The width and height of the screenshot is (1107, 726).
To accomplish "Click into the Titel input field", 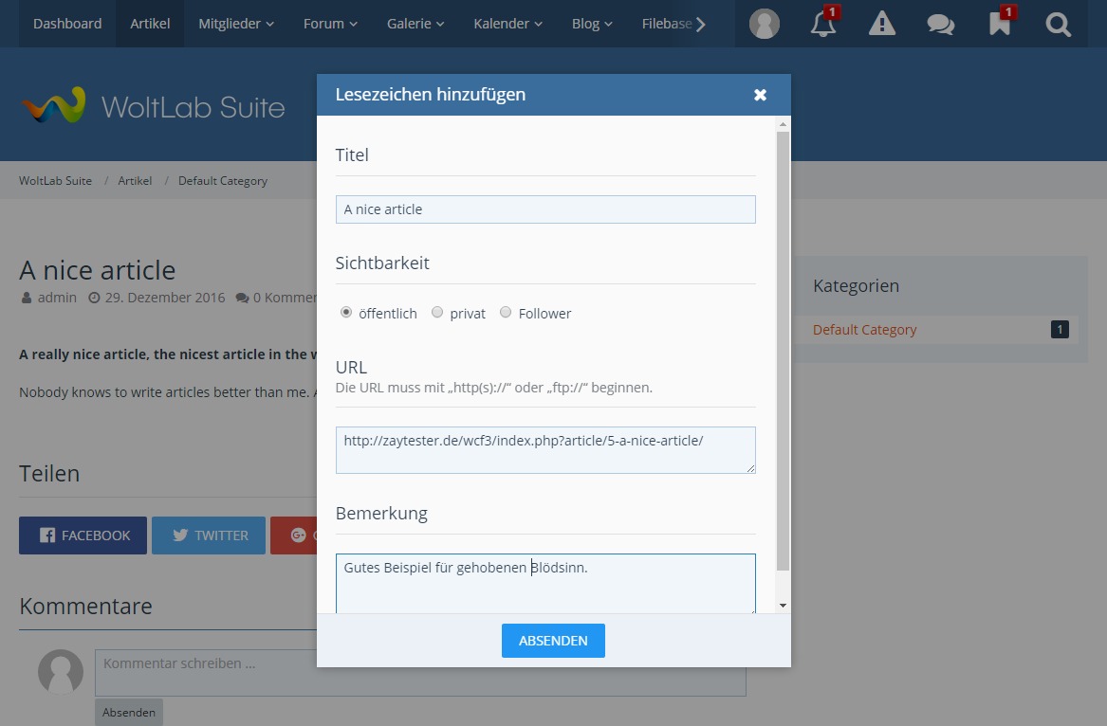I will point(545,209).
